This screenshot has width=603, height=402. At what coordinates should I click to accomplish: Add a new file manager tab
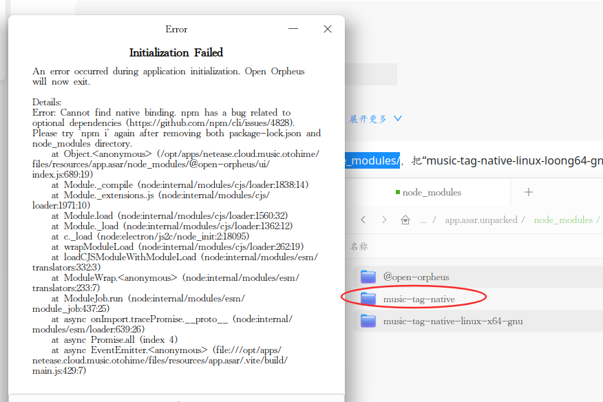(x=529, y=192)
